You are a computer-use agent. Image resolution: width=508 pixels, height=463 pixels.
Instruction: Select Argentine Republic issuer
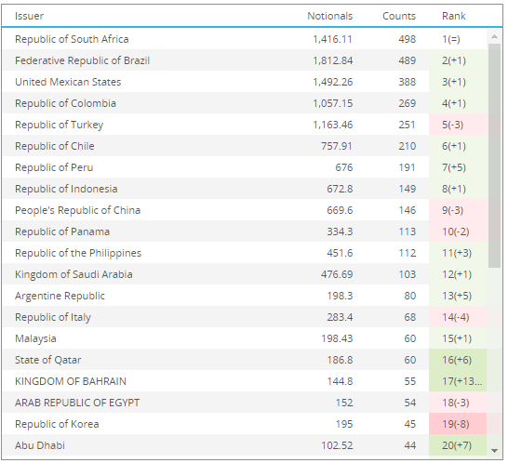[x=60, y=296]
